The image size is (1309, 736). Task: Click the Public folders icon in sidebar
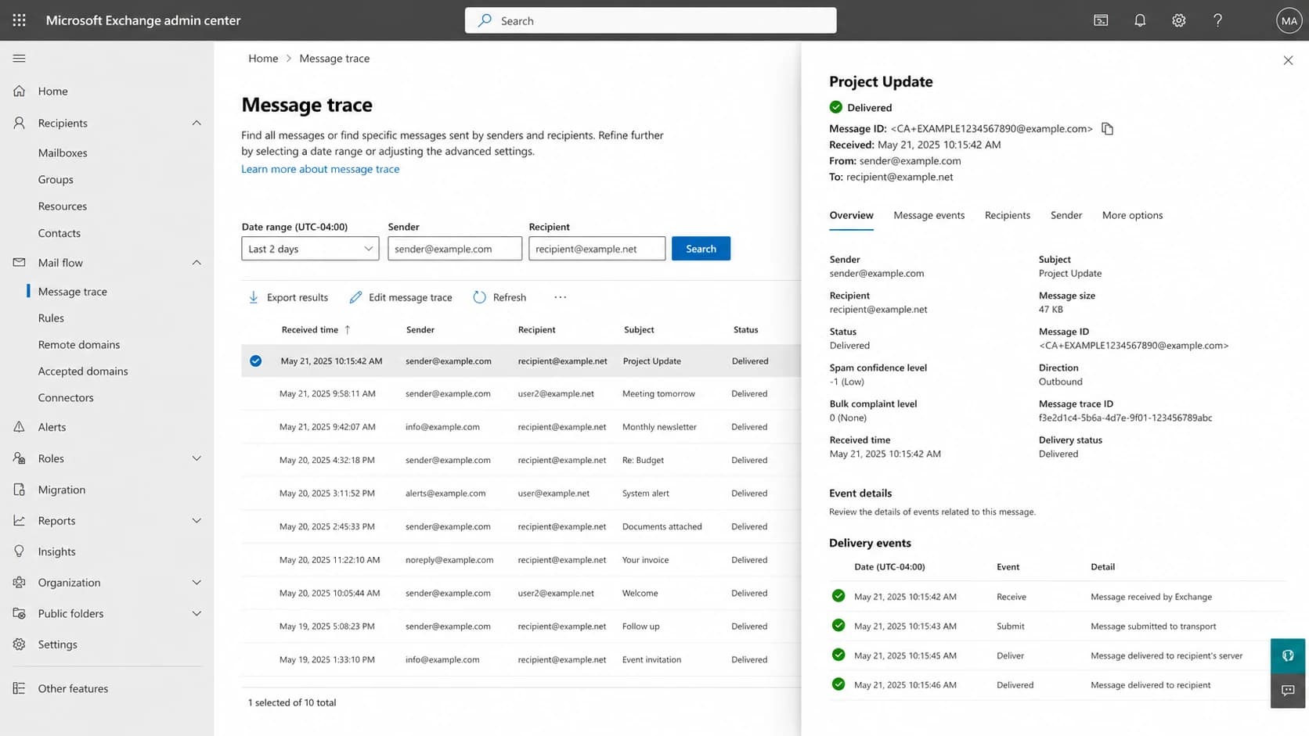click(20, 613)
